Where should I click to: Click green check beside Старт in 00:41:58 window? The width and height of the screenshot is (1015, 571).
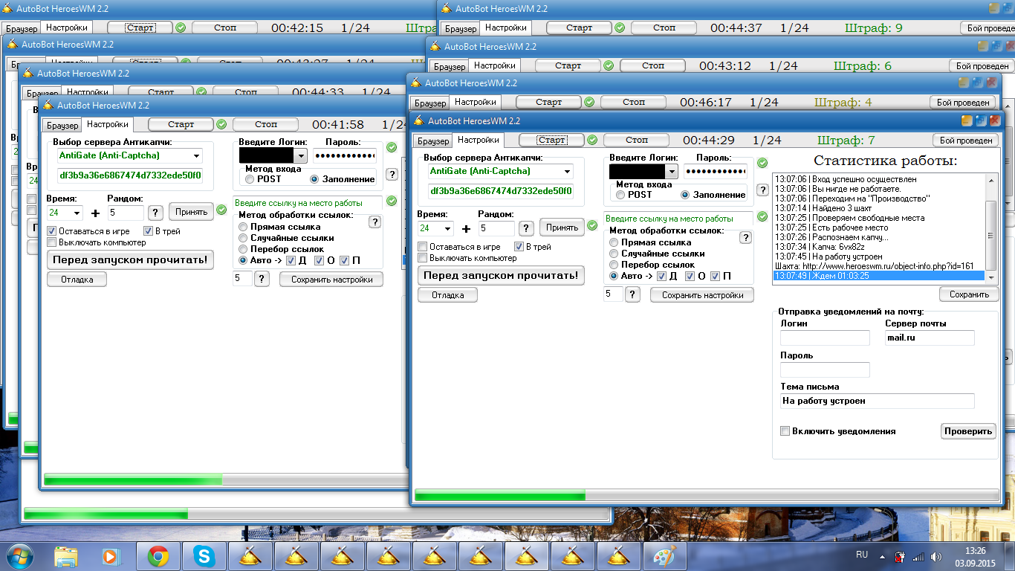tap(221, 124)
